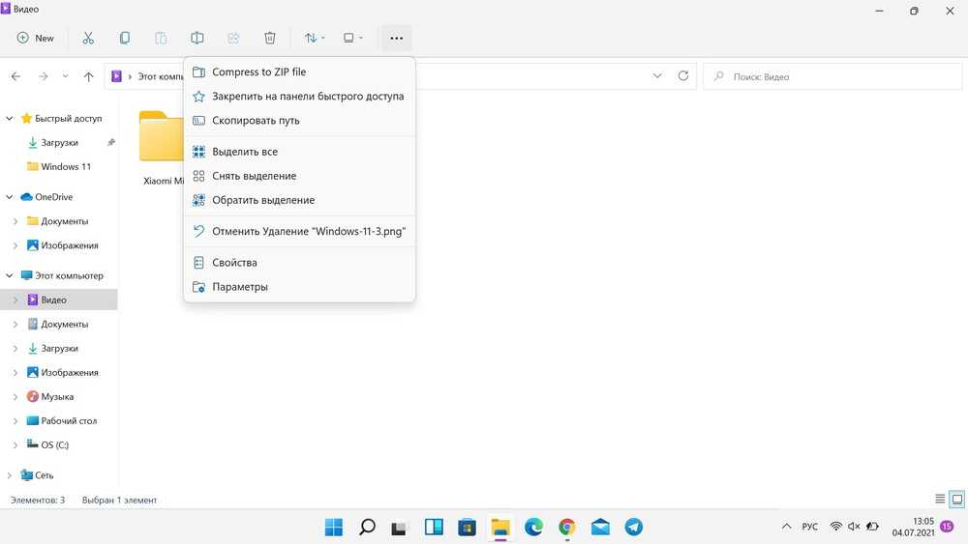Viewport: 968px width, 544px height.
Task: Click the Windows Start button
Action: click(x=333, y=527)
